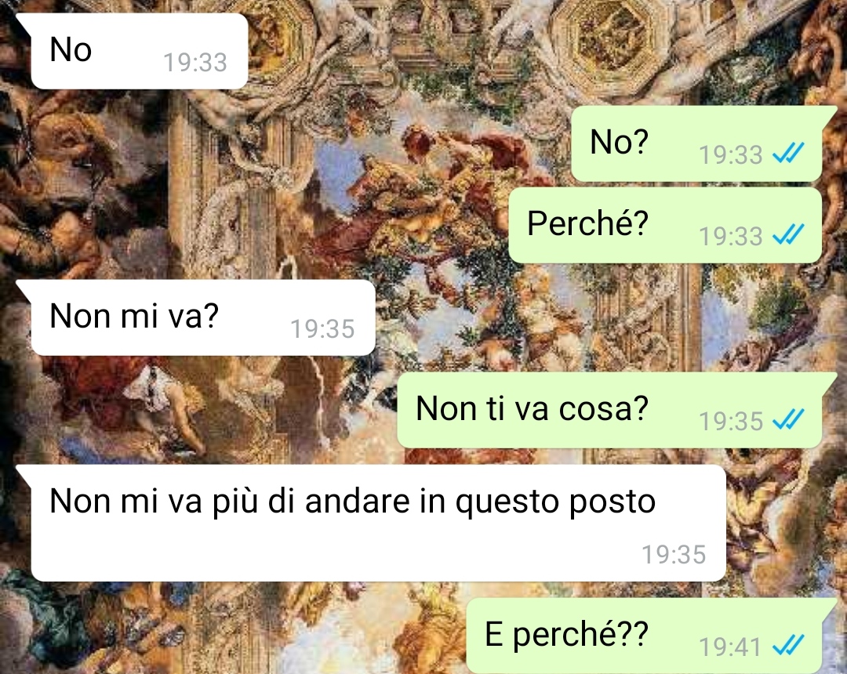Click the 19:35 timestamp beside "Non ti va cosa?"
This screenshot has height=674, width=847.
[x=730, y=422]
